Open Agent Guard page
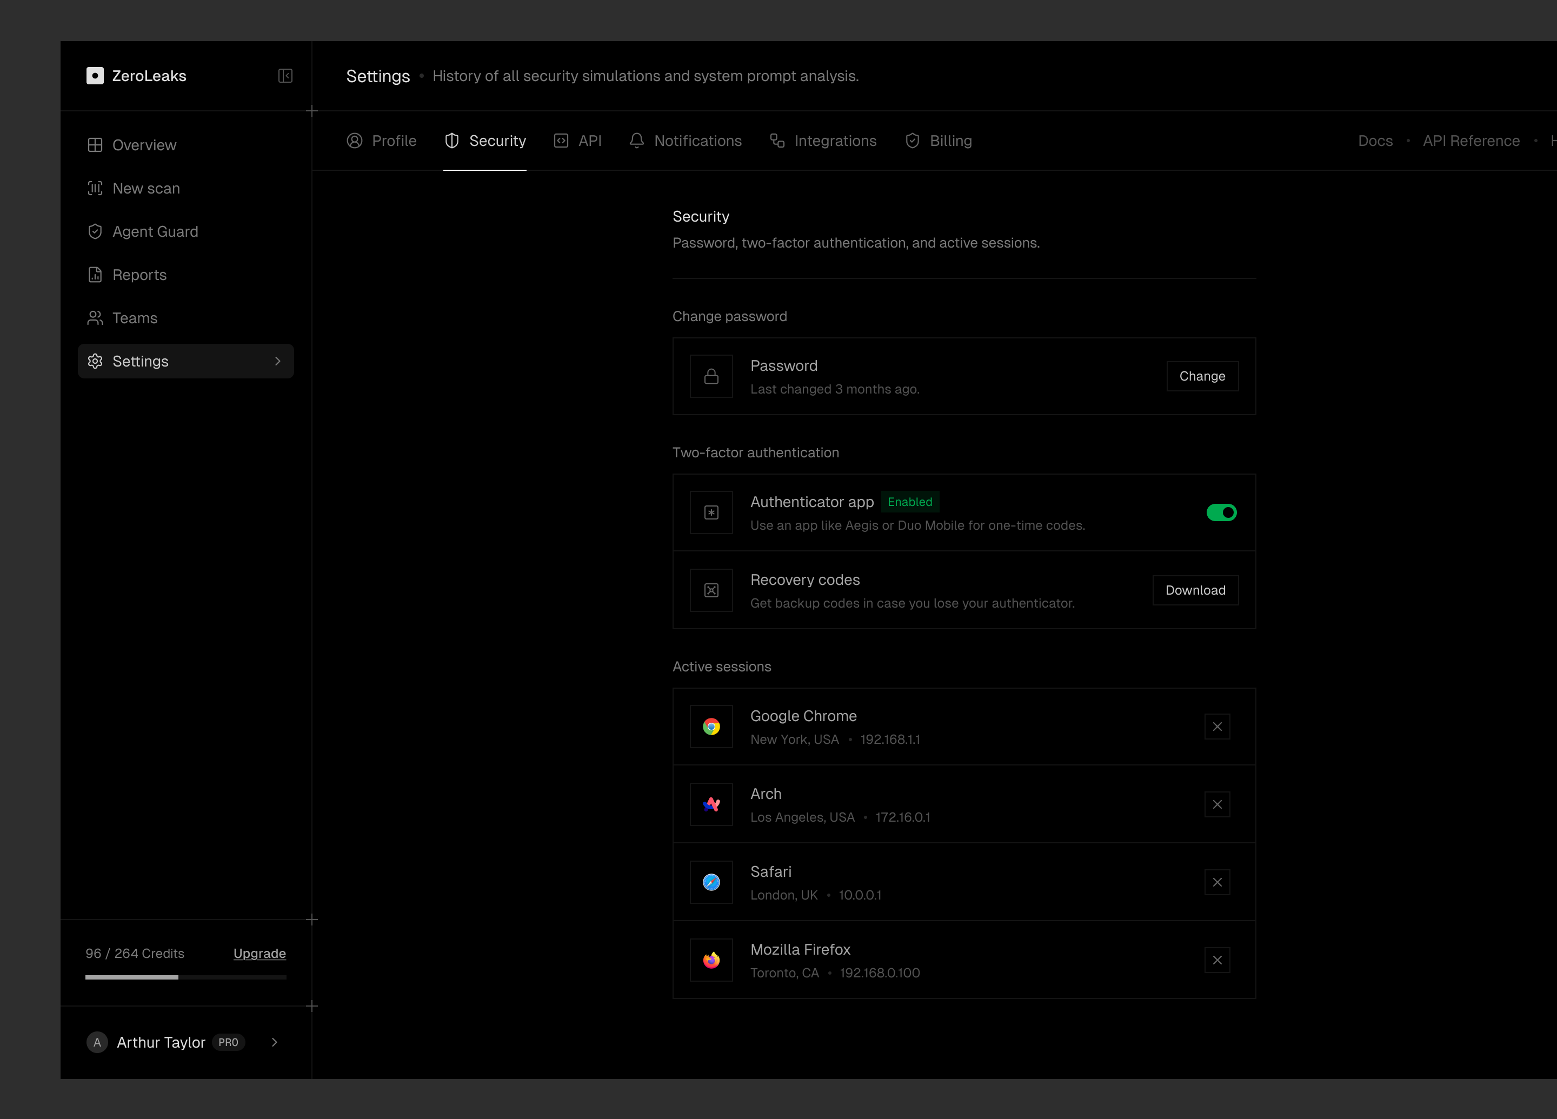 click(x=185, y=231)
